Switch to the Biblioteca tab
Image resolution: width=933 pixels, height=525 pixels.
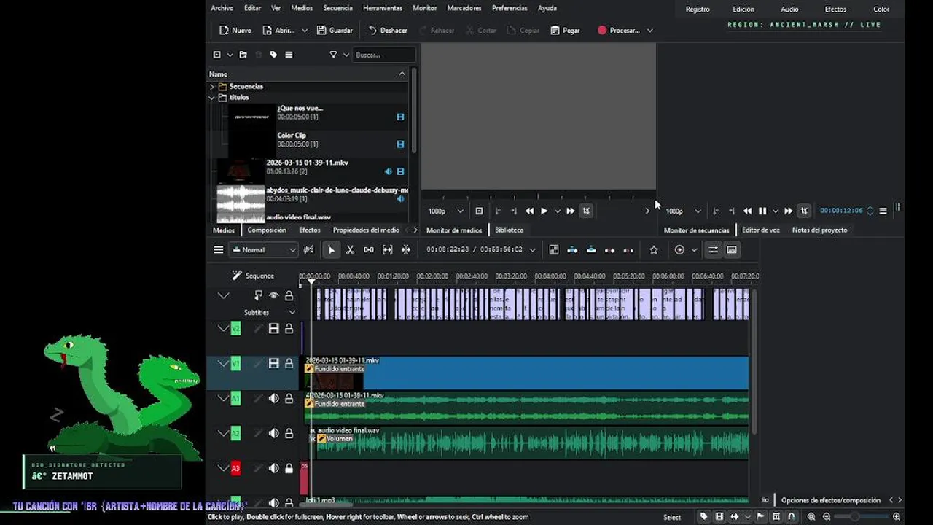click(510, 230)
